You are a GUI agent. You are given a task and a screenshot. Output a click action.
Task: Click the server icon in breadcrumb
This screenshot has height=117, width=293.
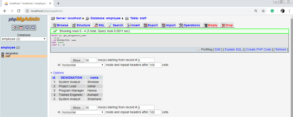(x=53, y=18)
